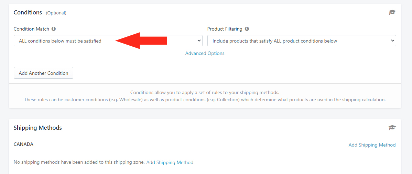This screenshot has height=174, width=412.
Task: Click the Product Filtering field label
Action: 225,29
